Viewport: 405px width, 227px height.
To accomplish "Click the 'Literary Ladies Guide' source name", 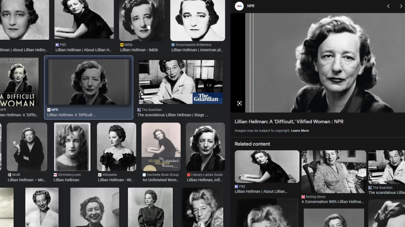I will click(x=207, y=175).
